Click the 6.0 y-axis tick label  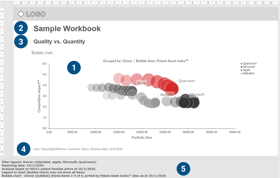[x=44, y=64]
